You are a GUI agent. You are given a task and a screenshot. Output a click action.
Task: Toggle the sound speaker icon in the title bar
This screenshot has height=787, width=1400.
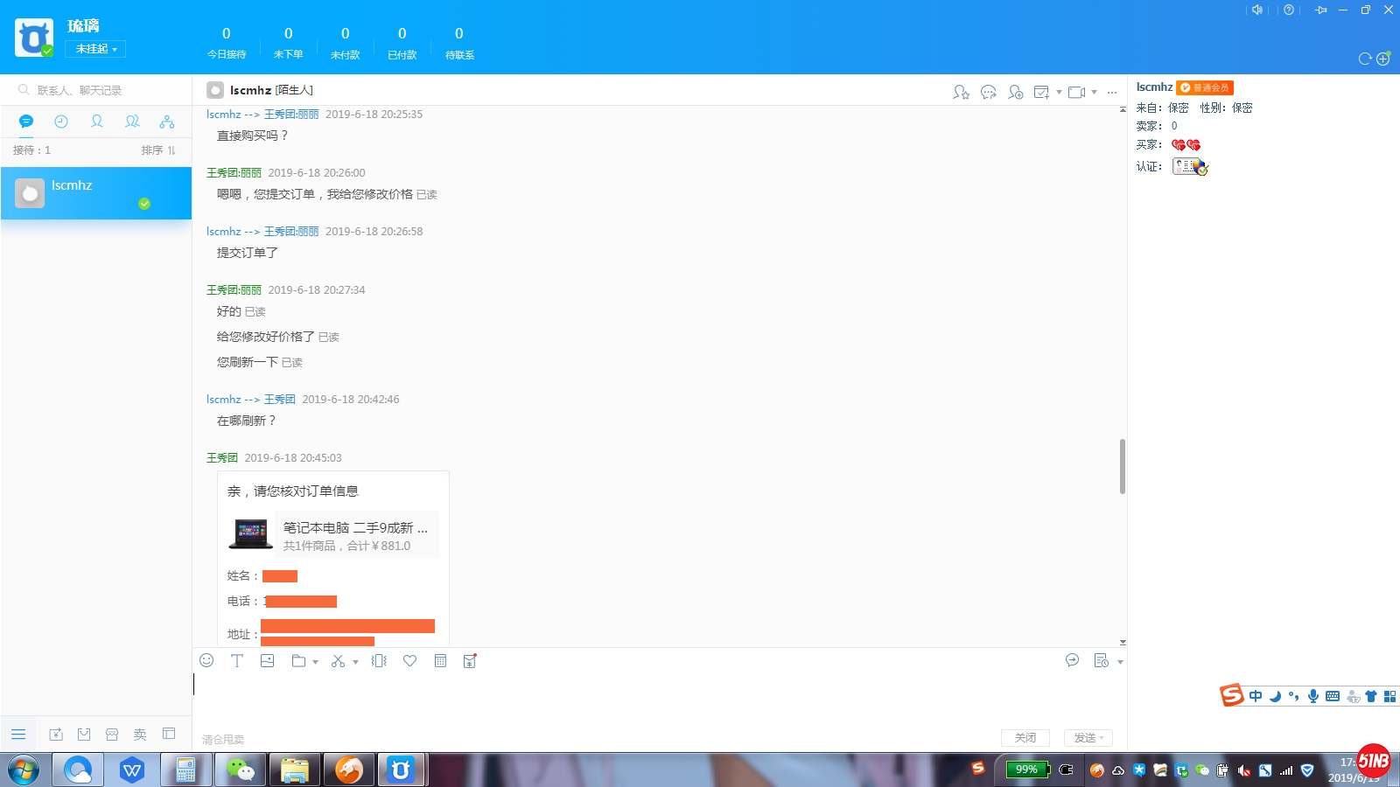1257,10
